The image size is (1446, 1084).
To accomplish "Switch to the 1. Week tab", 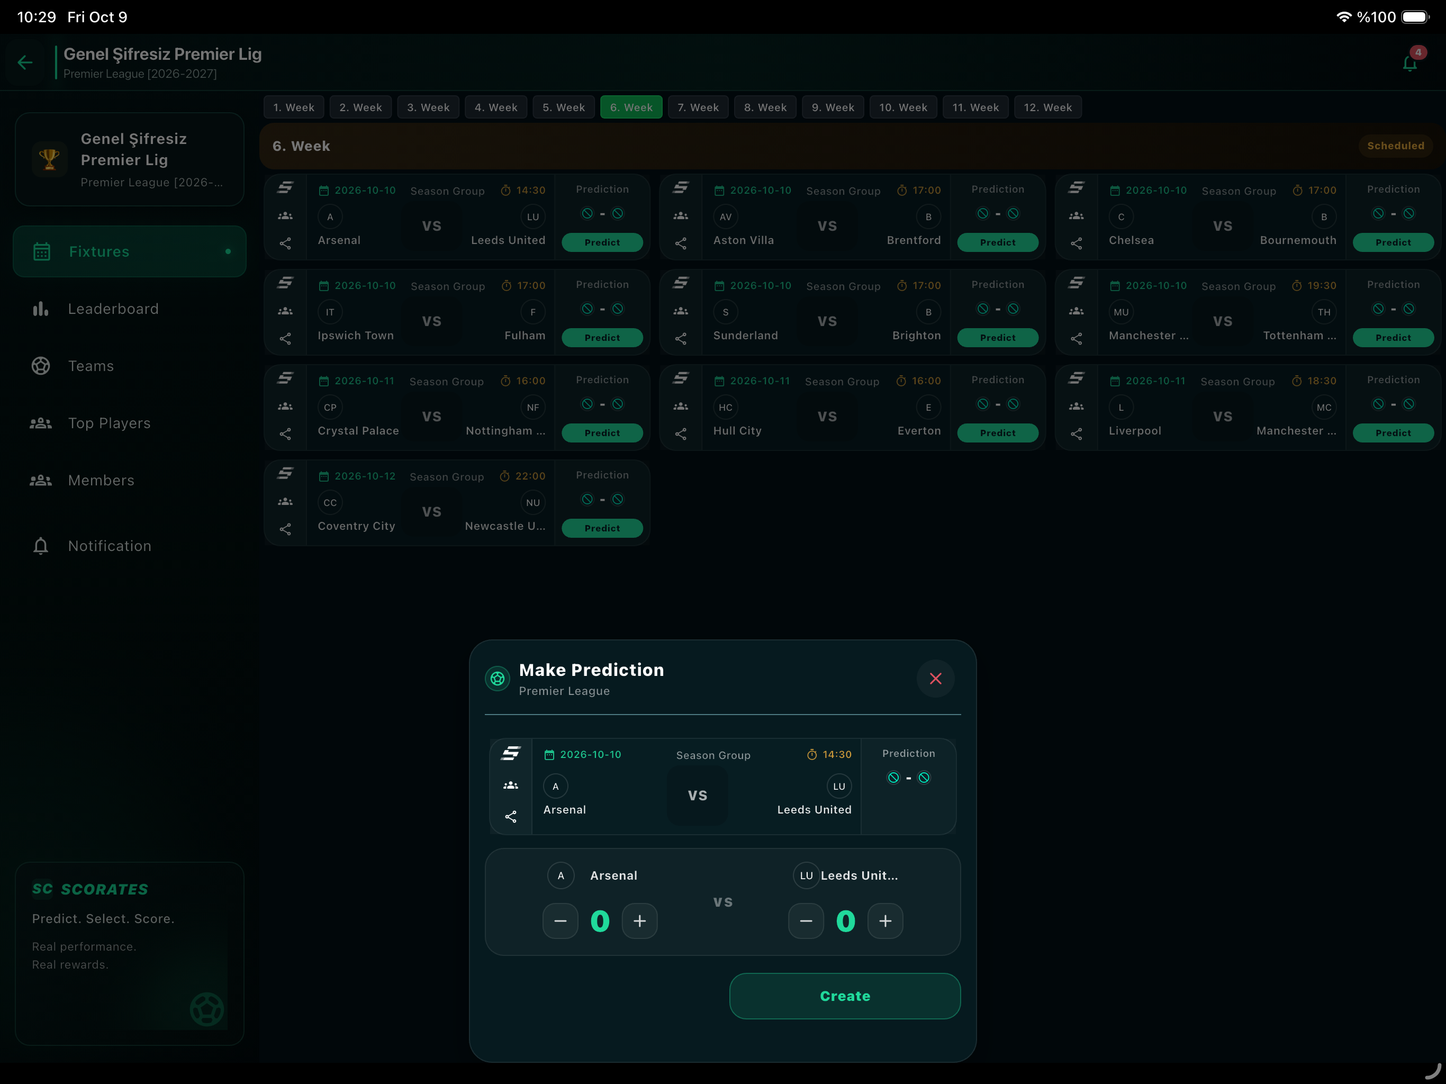I will pos(294,107).
